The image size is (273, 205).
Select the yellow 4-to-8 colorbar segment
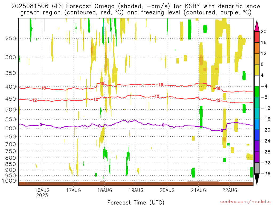(257, 70)
